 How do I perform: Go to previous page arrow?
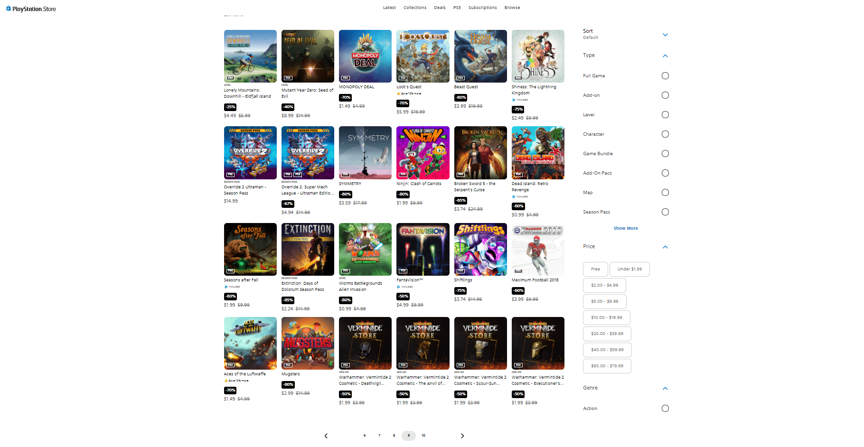[326, 436]
